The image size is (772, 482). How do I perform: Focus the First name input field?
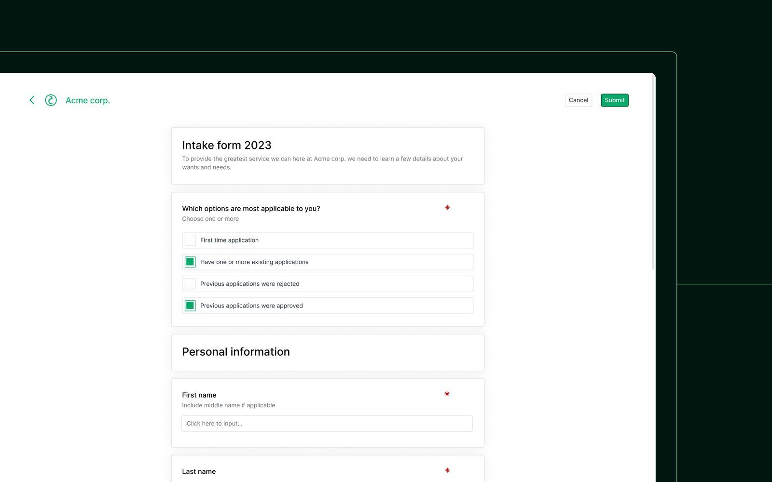pos(327,424)
